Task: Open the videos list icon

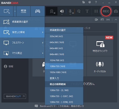Action: click(96, 20)
